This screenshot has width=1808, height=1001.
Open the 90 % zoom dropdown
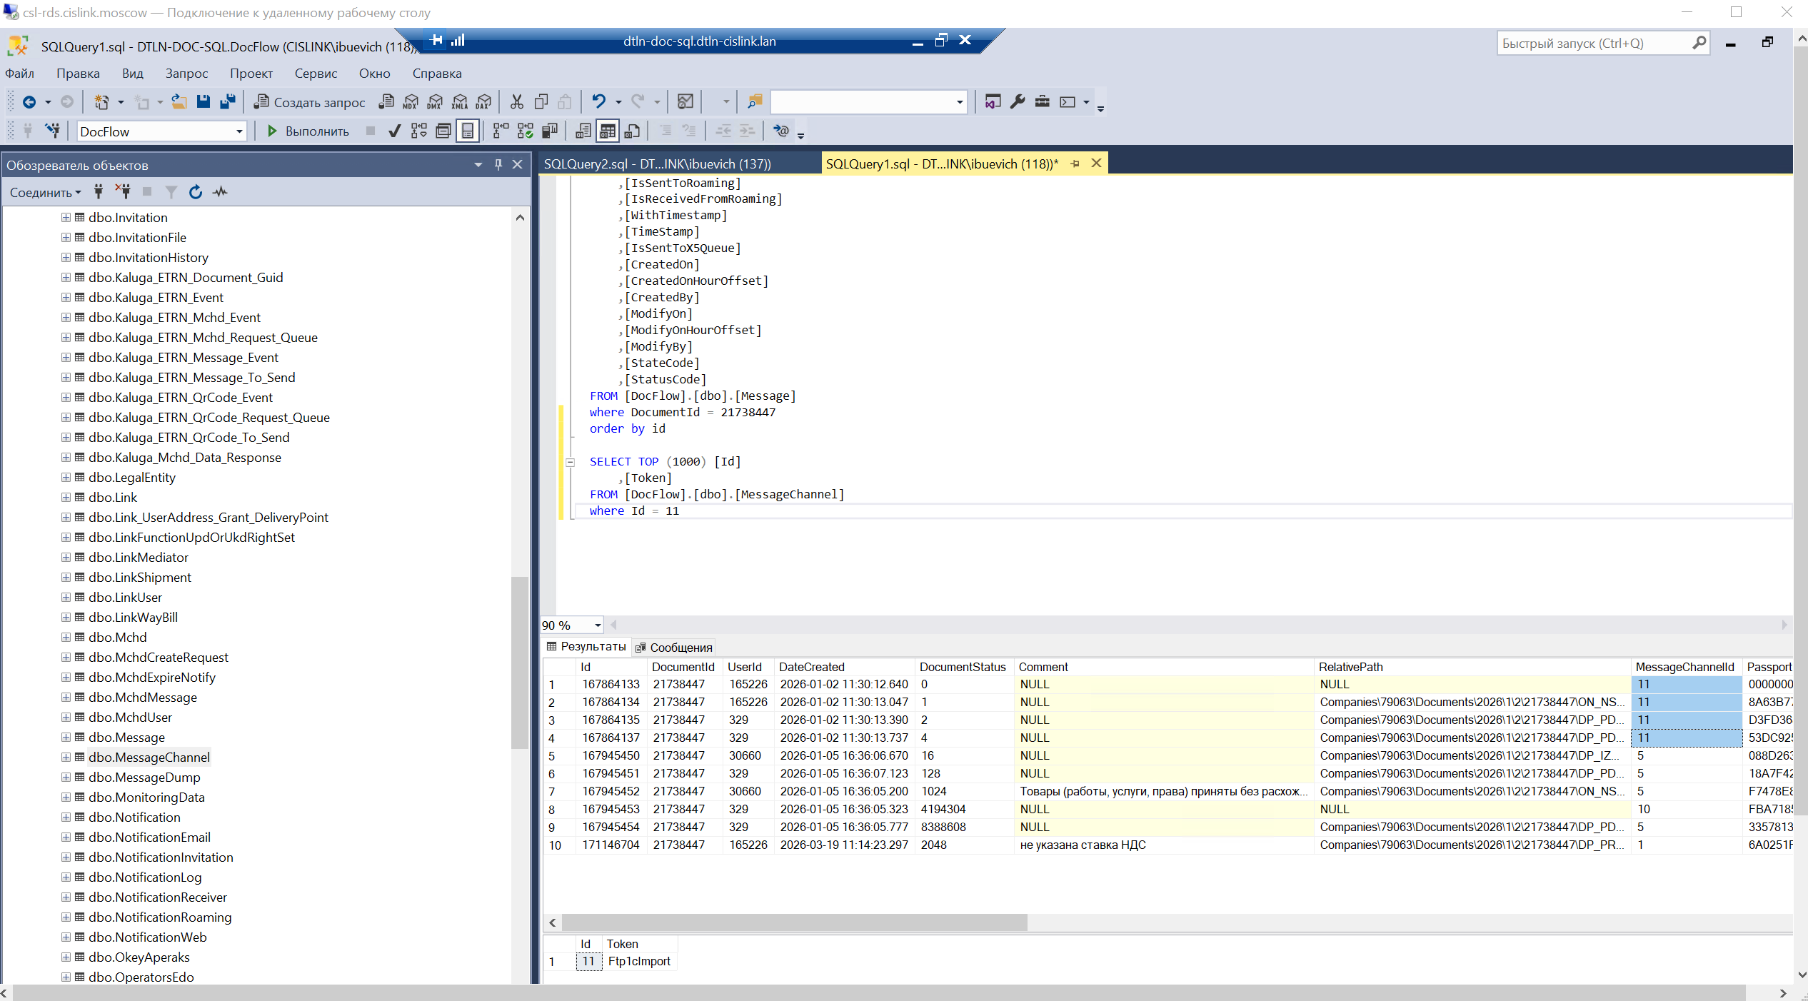click(598, 626)
